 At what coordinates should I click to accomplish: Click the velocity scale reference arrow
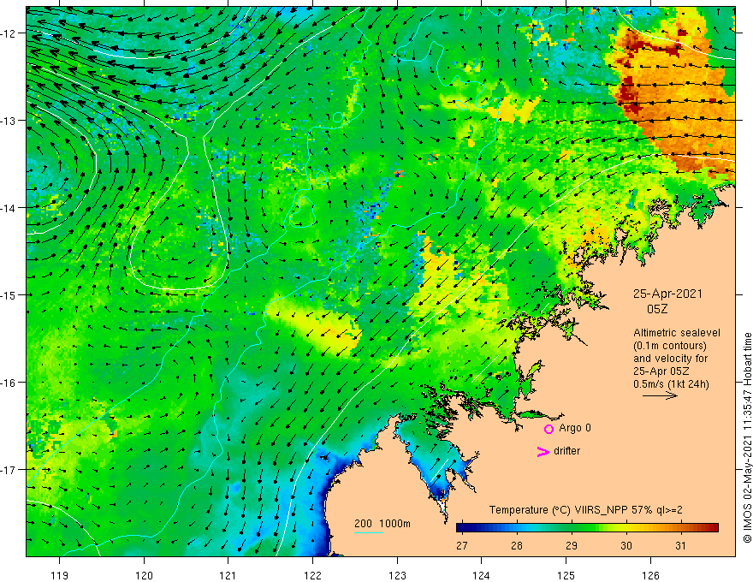[x=660, y=395]
